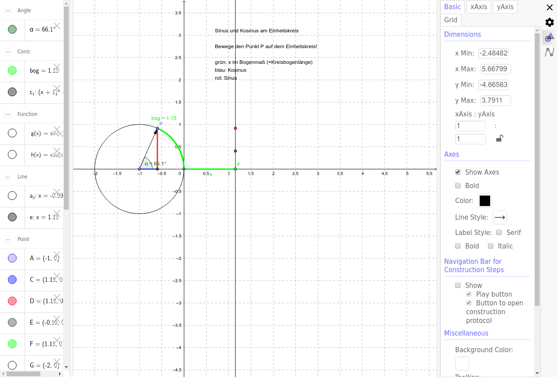Click the red sine point on line e
The width and height of the screenshot is (558, 378).
235,128
